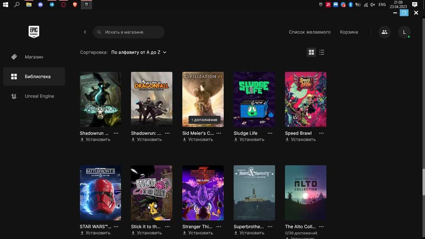This screenshot has height=239, width=425.
Task: Open the notification center icon
Action: pos(415,5)
